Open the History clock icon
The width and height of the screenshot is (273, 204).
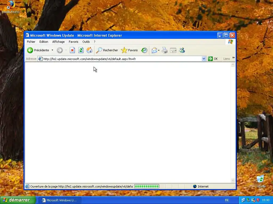[144, 50]
